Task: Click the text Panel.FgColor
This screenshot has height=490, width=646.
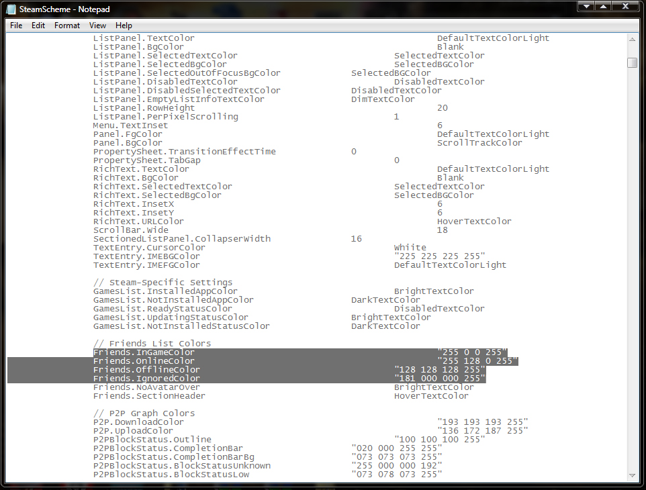Action: (x=128, y=134)
